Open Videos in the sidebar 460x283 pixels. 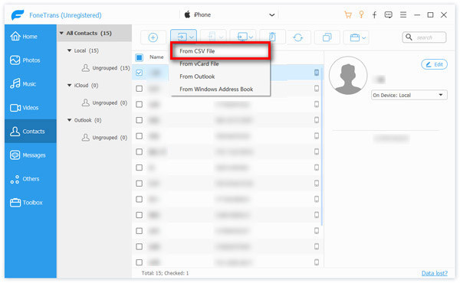(31, 108)
